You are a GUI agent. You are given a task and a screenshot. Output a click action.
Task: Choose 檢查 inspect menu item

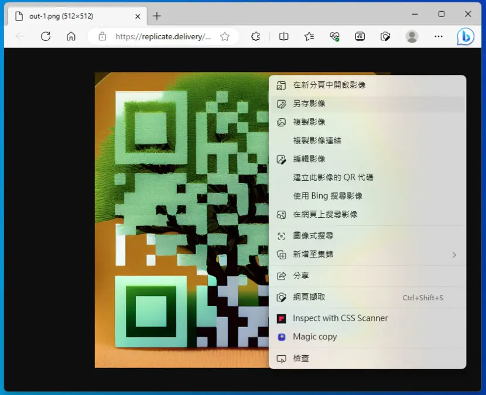coord(367,359)
